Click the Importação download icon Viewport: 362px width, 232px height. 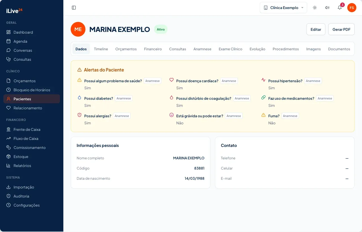coord(8,187)
